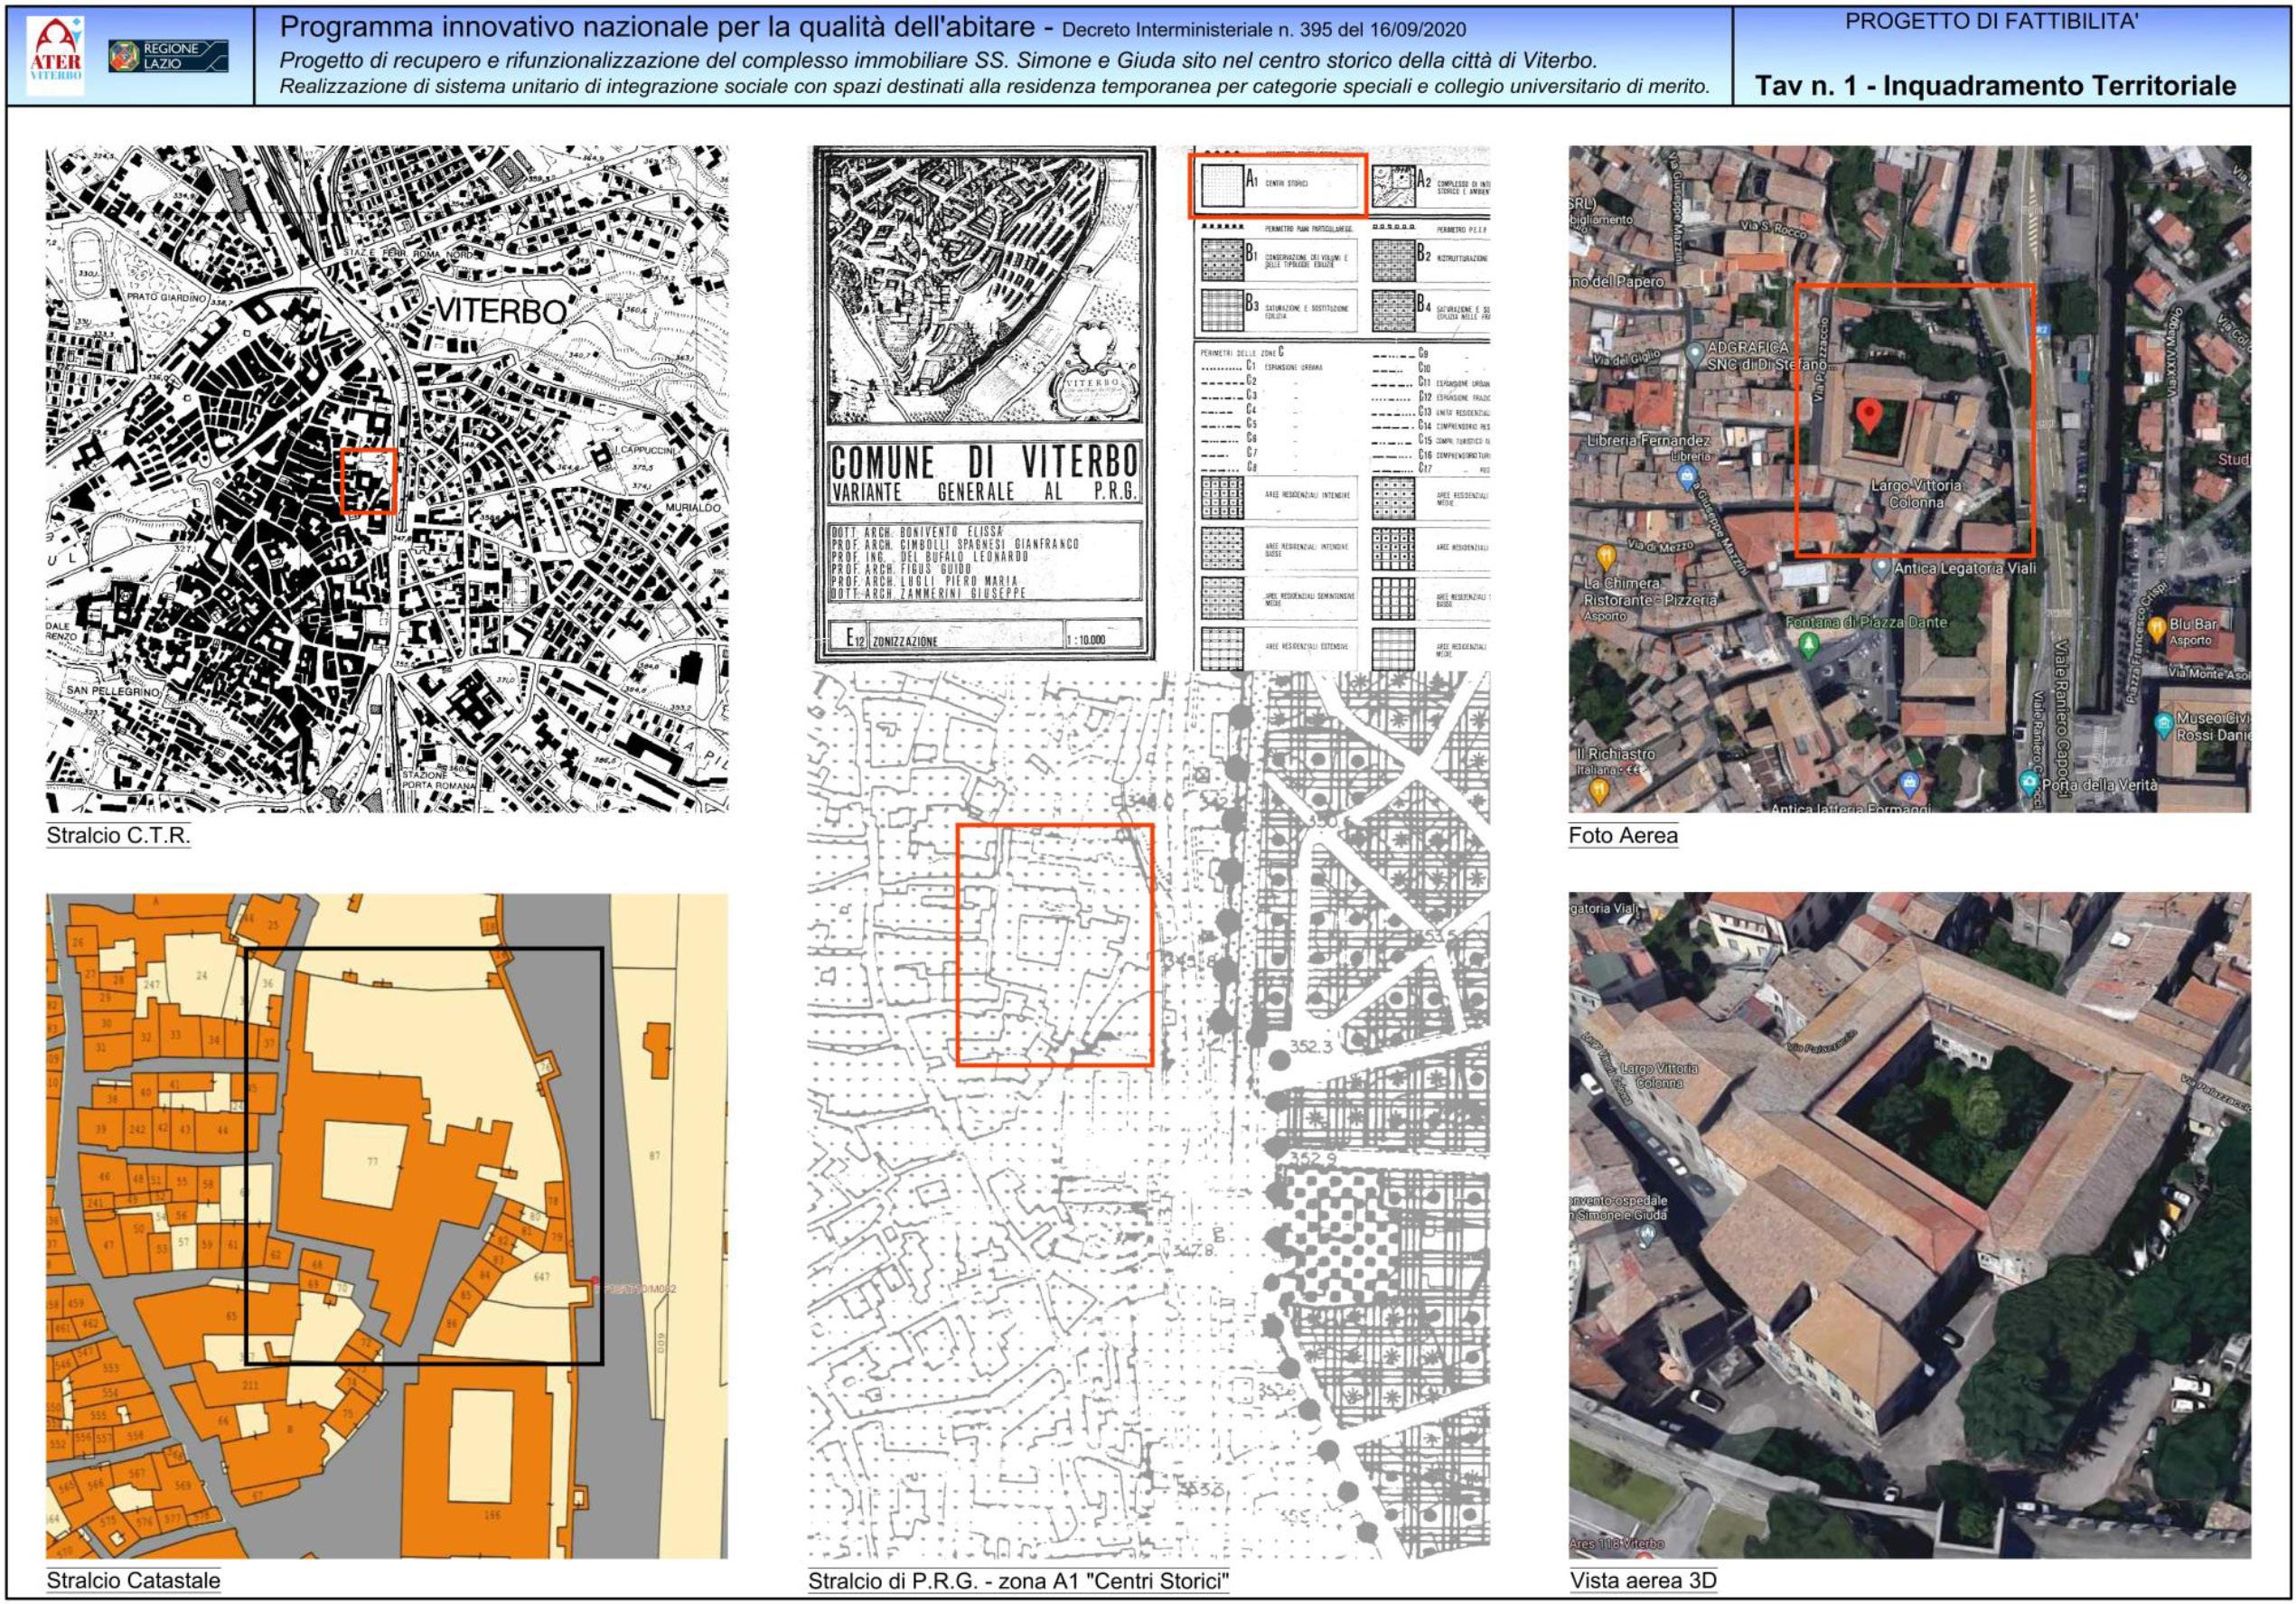
Task: Click the Porta della Verità camera marker
Action: [x=2028, y=782]
